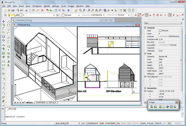The image size is (186, 126).
Task: Select the Rectangle drawing tool
Action: [x=8, y=46]
